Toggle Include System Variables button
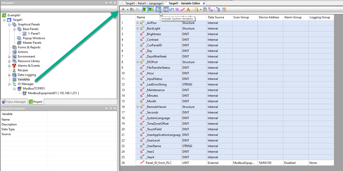The width and height of the screenshot is (343, 171). 158,9
